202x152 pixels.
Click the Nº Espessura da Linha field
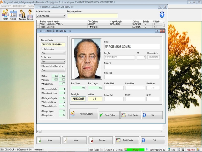[62, 89]
